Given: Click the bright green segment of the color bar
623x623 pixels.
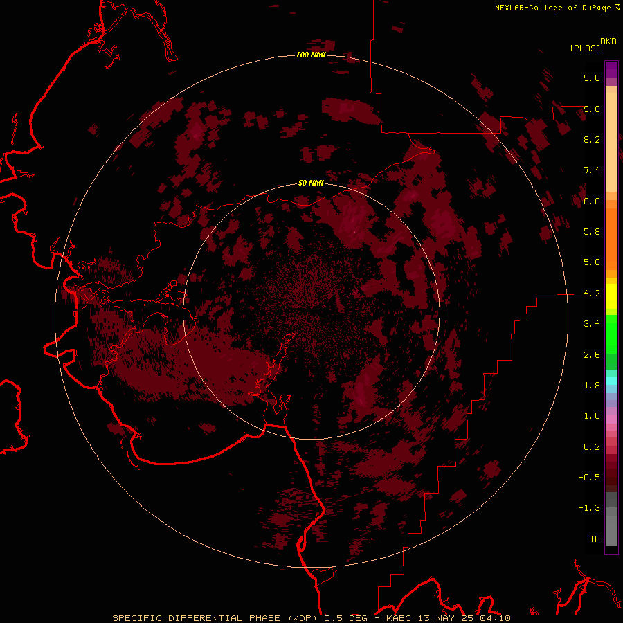Looking at the screenshot, I should (x=611, y=334).
